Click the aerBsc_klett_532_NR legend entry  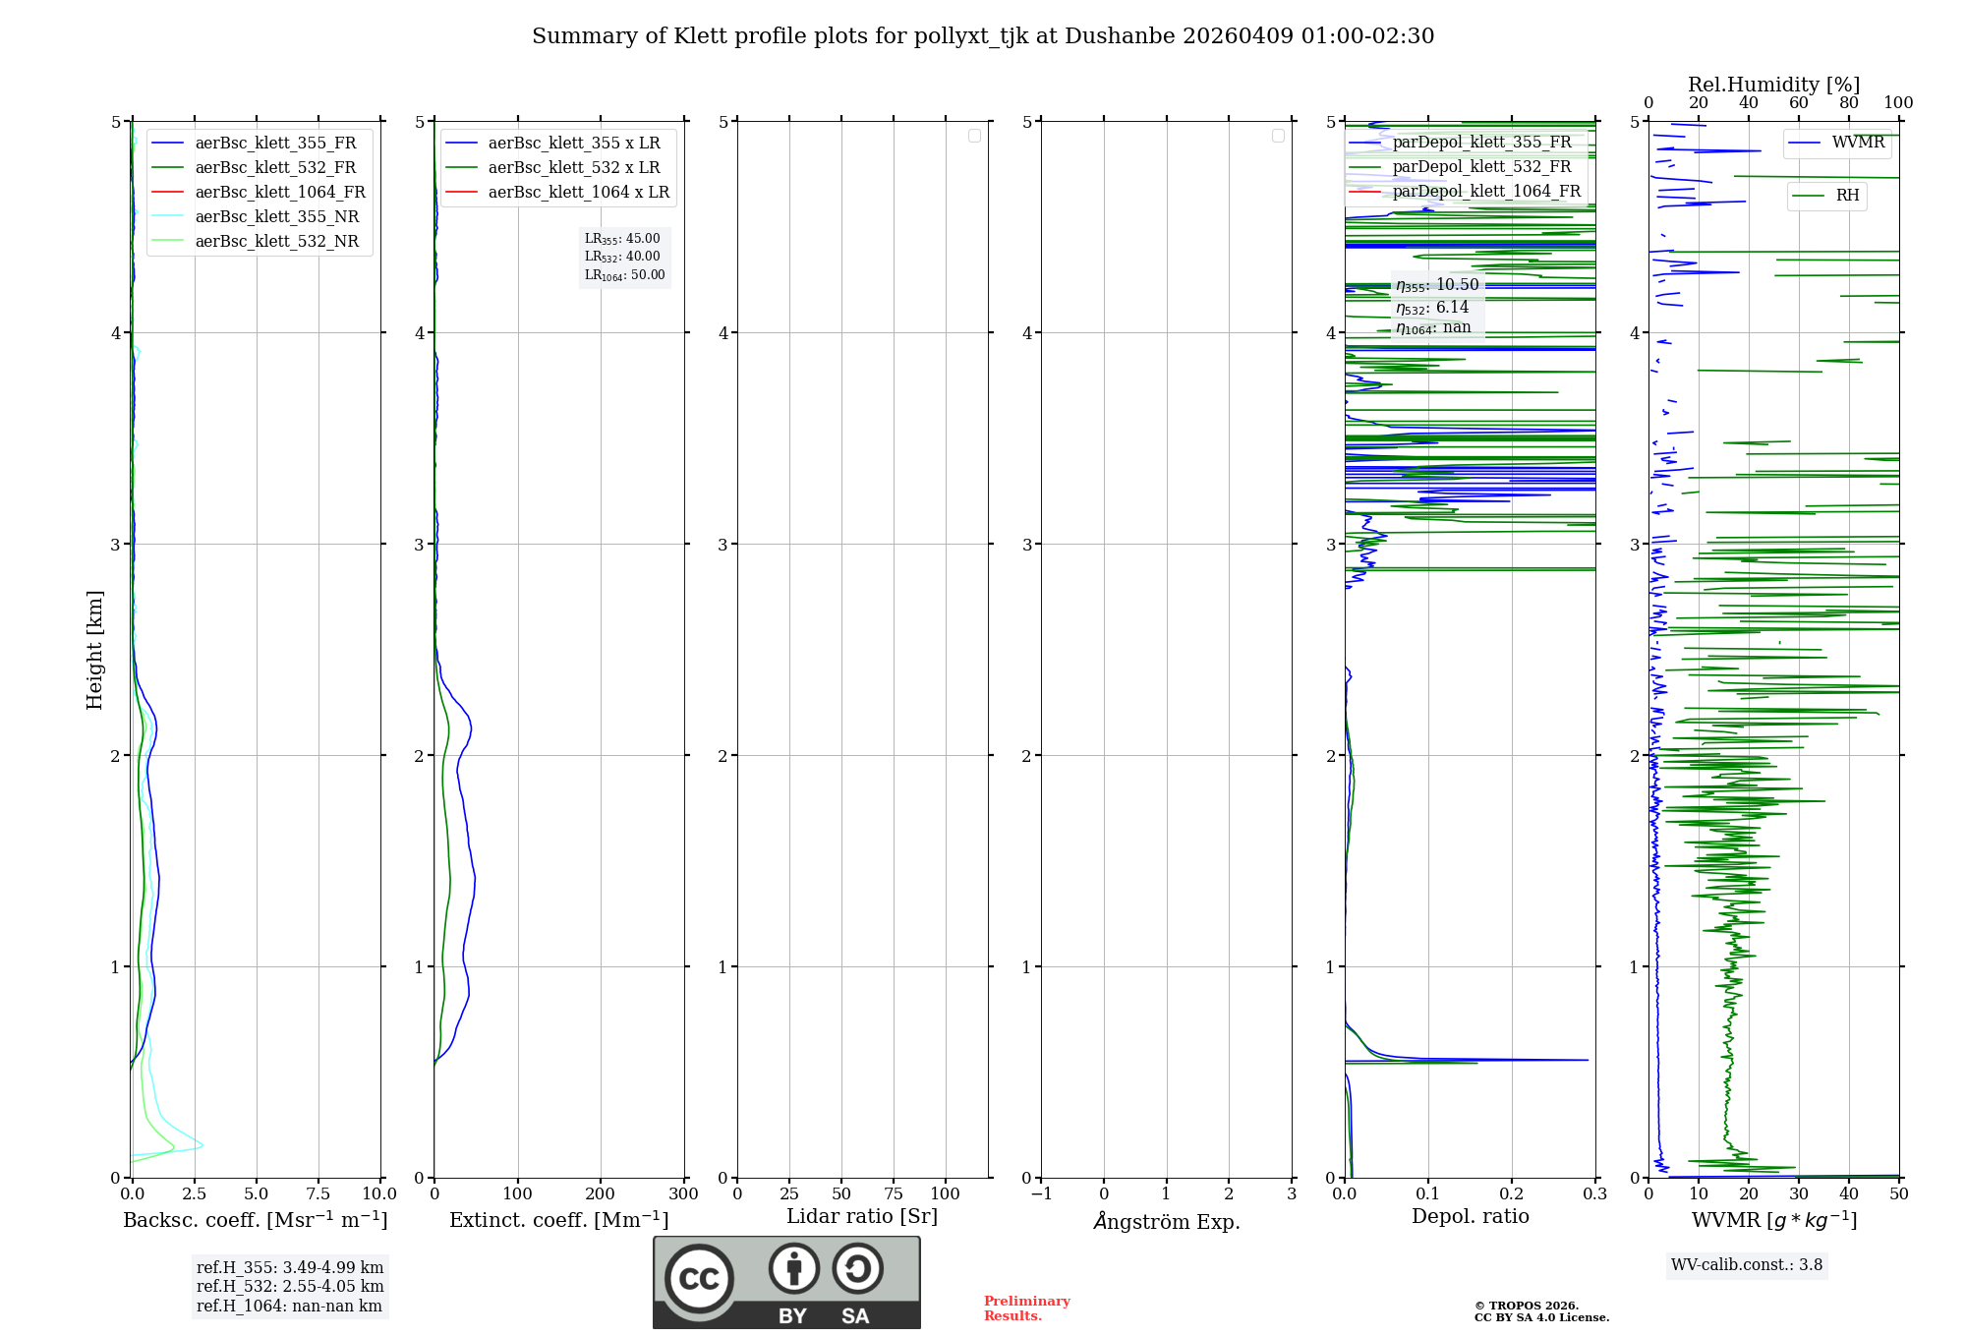point(276,242)
